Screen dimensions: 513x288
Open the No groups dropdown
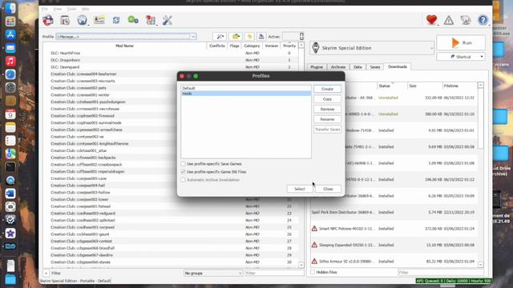click(213, 273)
